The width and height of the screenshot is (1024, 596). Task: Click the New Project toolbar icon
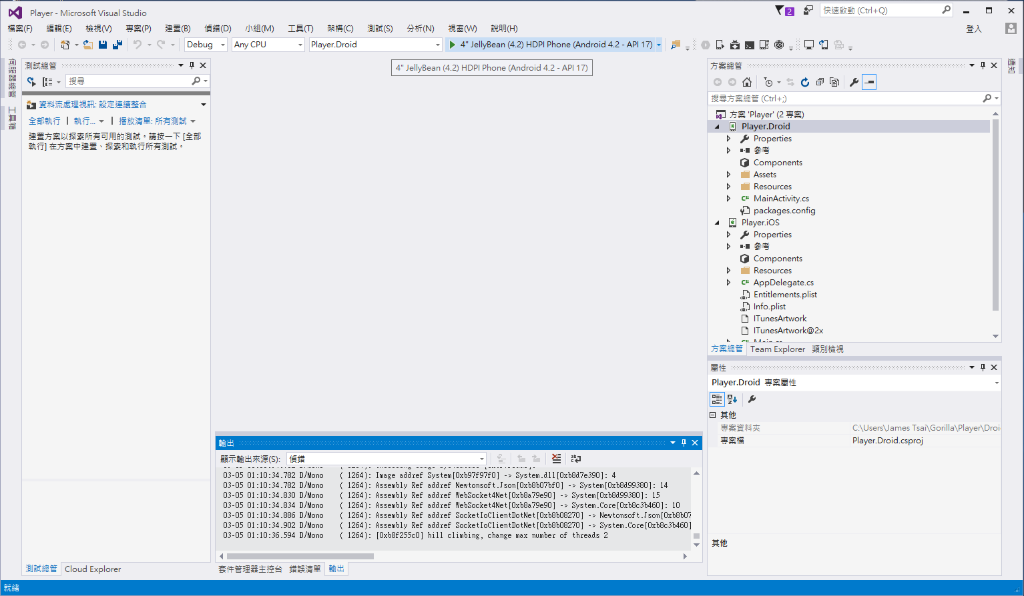click(x=65, y=45)
